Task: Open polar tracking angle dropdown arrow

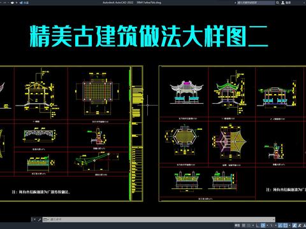Action: (267, 225)
